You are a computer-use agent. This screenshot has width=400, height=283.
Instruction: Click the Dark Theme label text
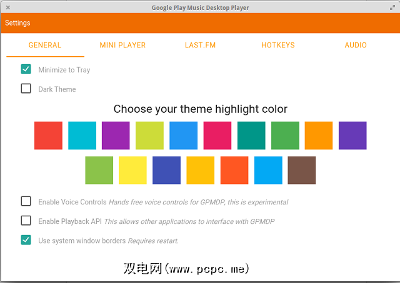[57, 89]
